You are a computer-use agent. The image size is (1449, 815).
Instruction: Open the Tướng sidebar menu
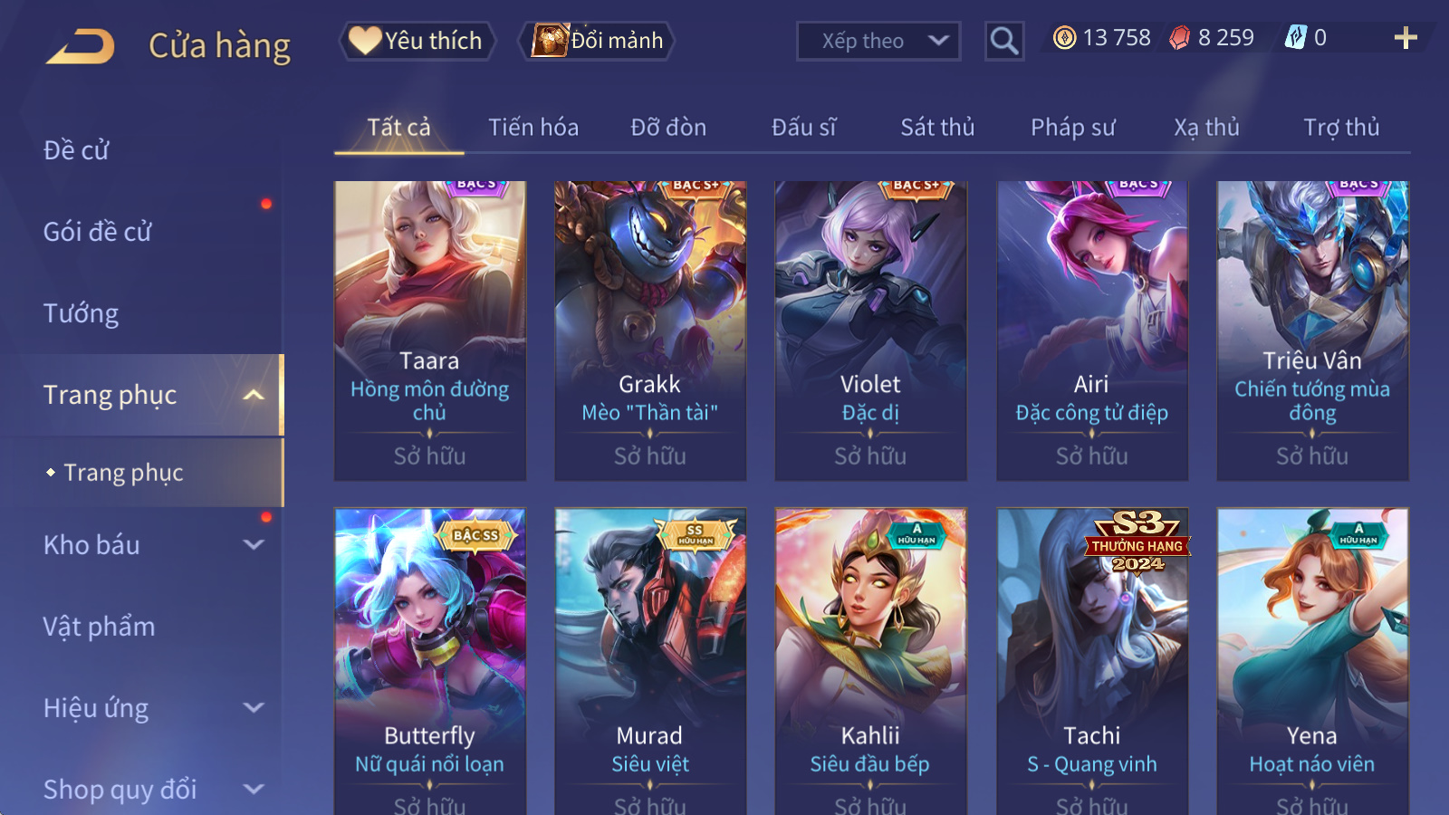82,313
